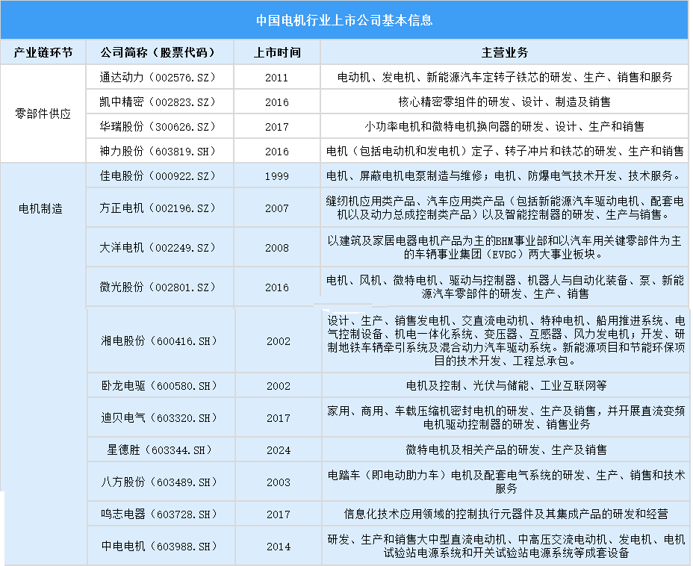
Task: Select the 上市时间 column header
Action: point(276,53)
